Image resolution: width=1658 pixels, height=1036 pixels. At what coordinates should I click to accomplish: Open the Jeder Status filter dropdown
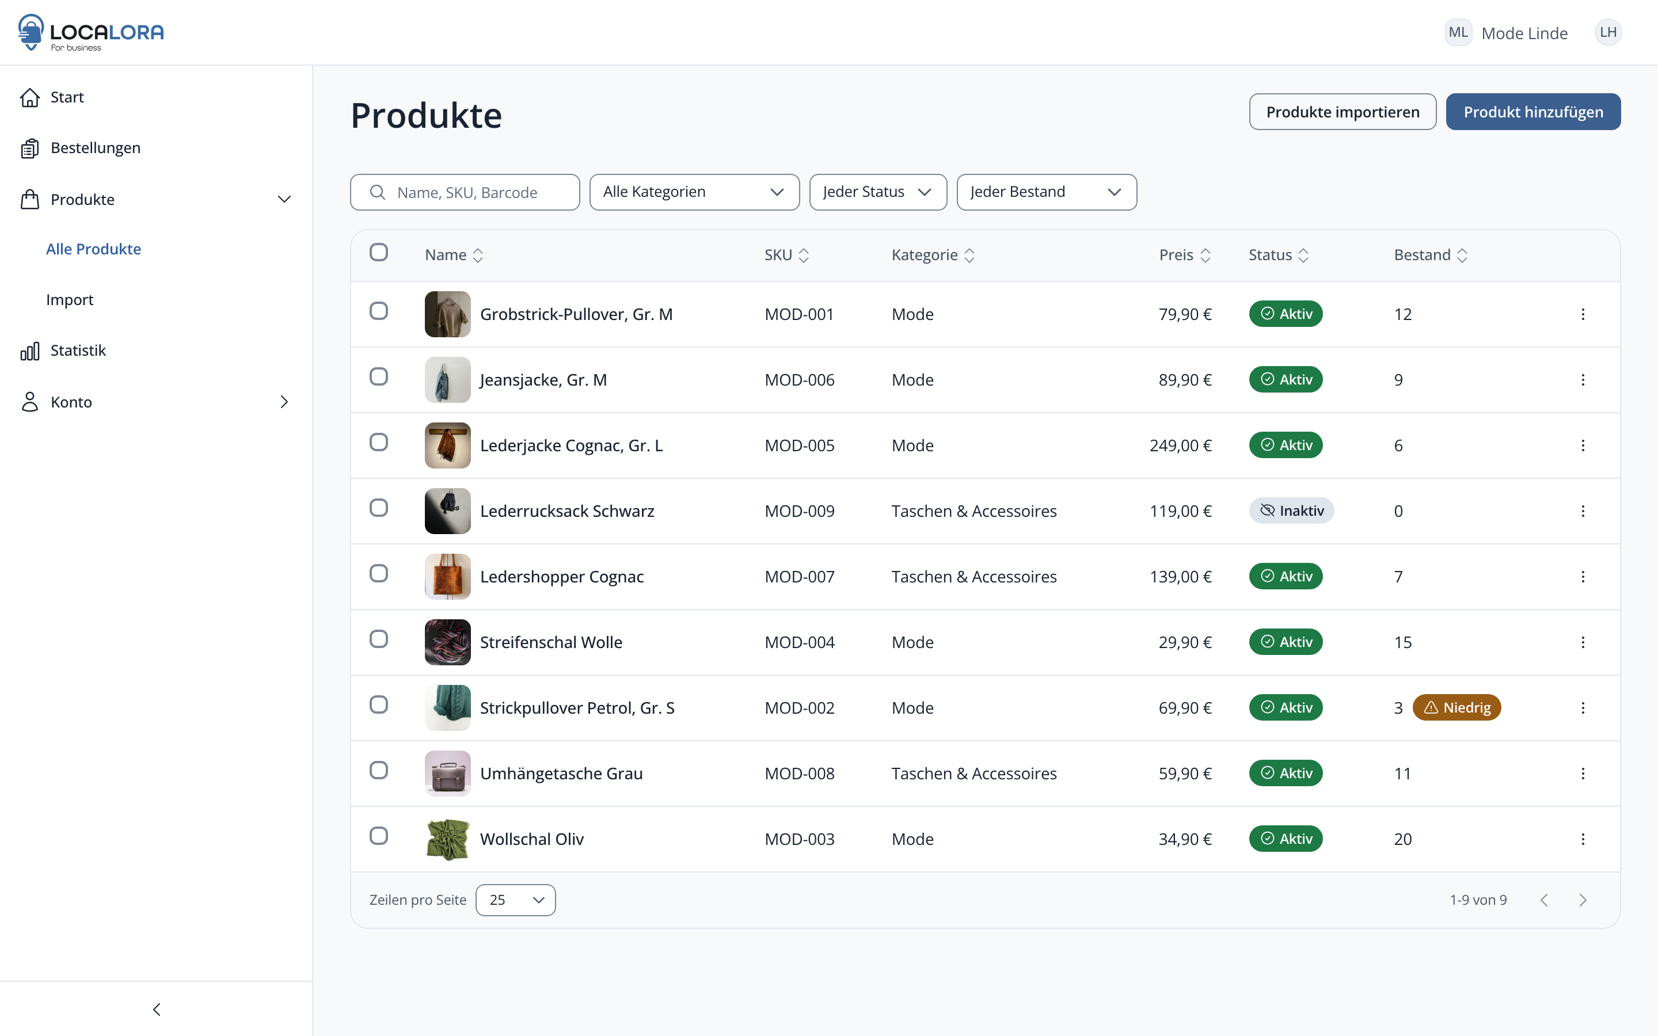tap(877, 192)
